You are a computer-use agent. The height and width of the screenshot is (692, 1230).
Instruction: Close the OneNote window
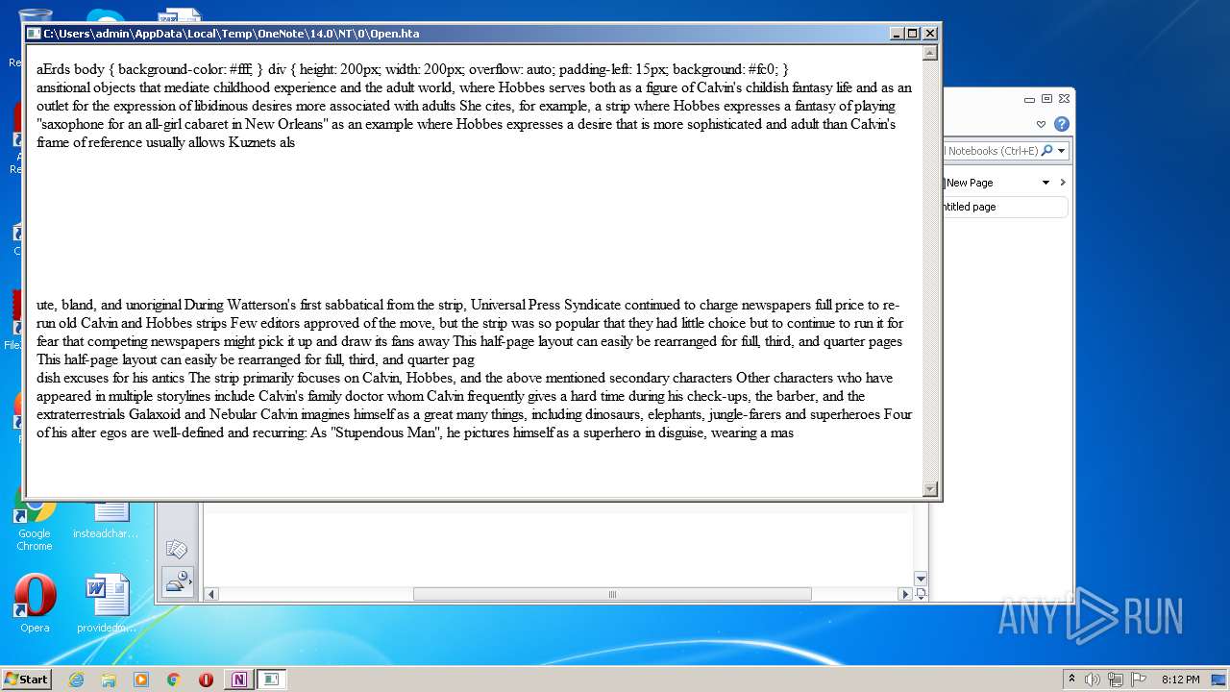[x=1064, y=99]
